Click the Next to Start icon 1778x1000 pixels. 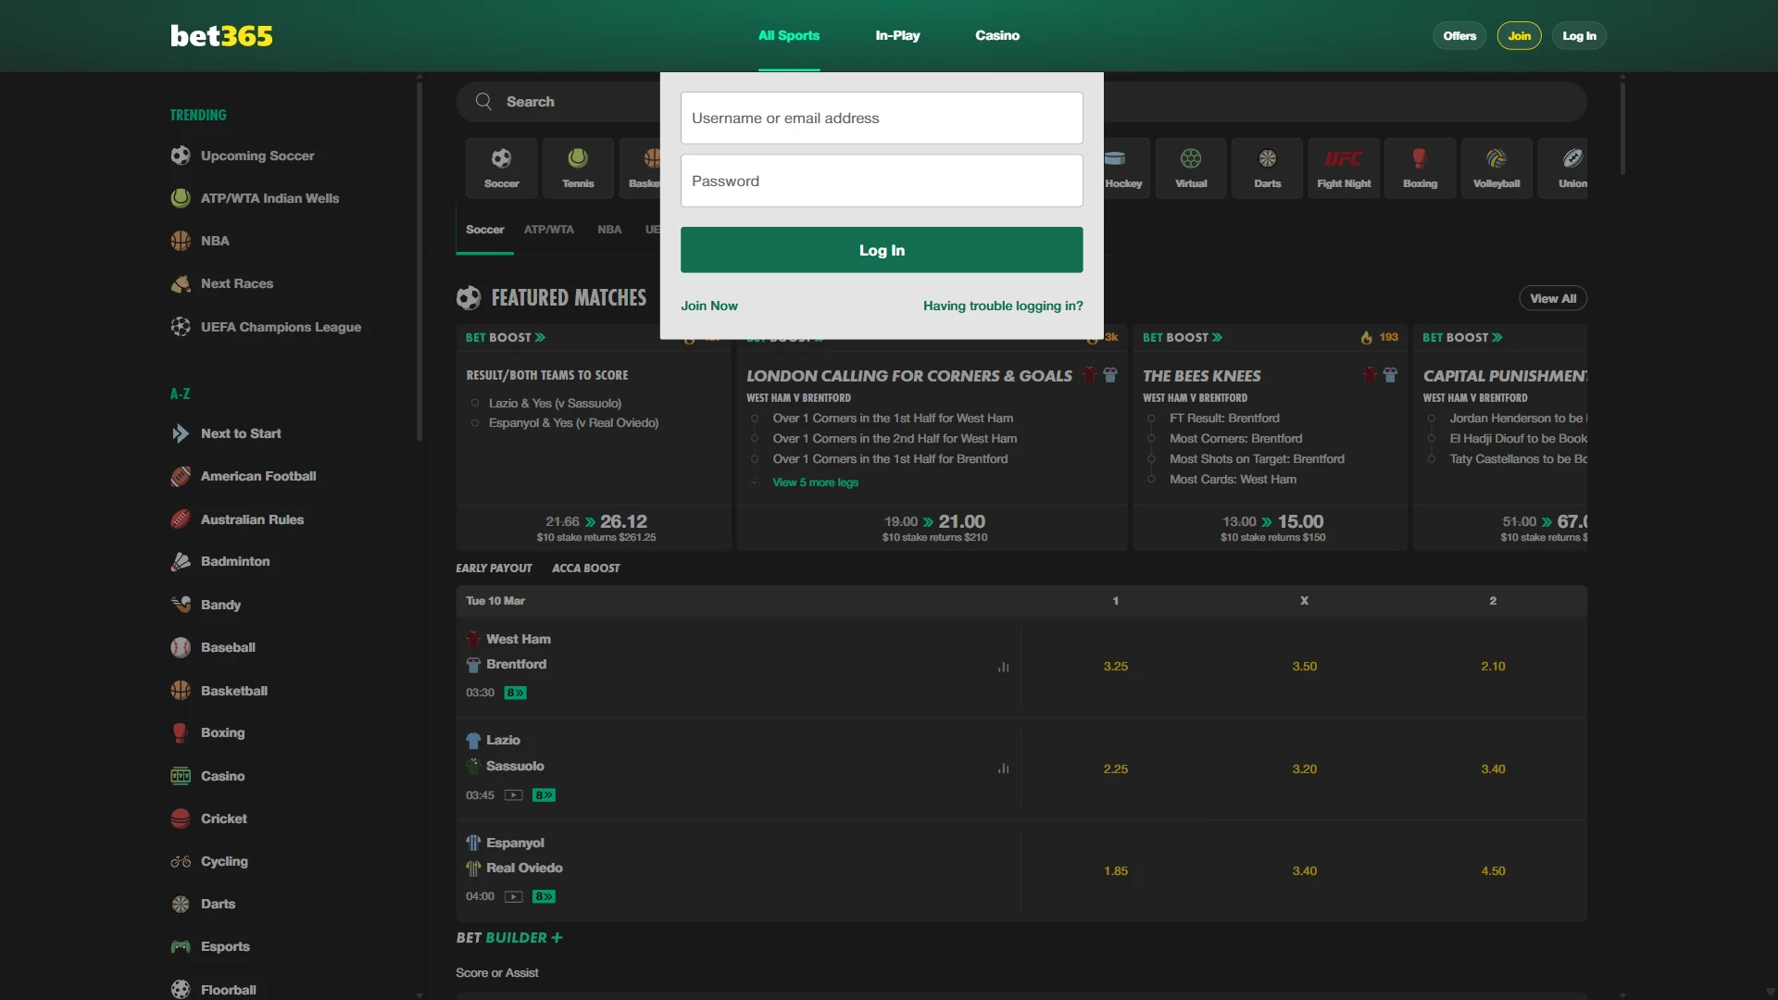click(181, 433)
